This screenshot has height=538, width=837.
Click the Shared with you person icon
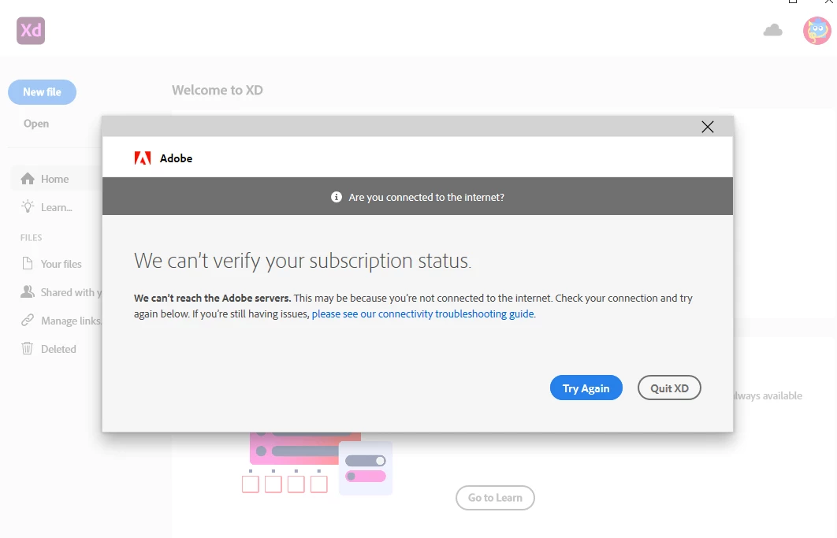point(28,291)
